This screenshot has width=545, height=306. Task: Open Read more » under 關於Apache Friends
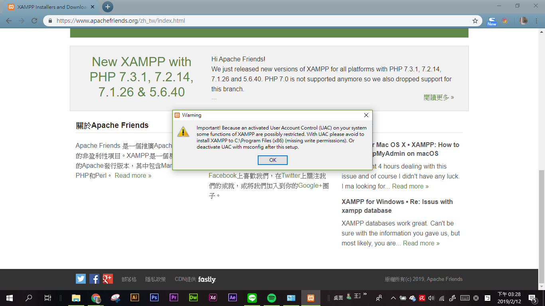coord(133,175)
